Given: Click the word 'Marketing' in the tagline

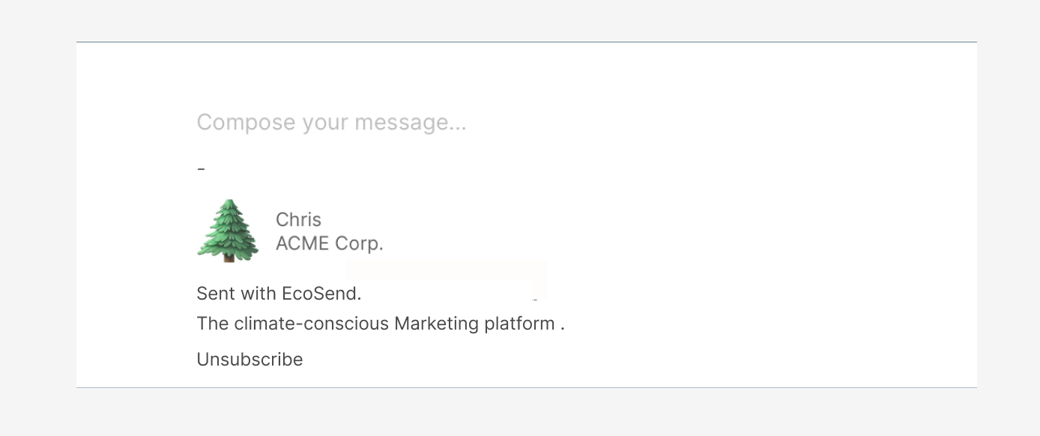Looking at the screenshot, I should point(436,324).
